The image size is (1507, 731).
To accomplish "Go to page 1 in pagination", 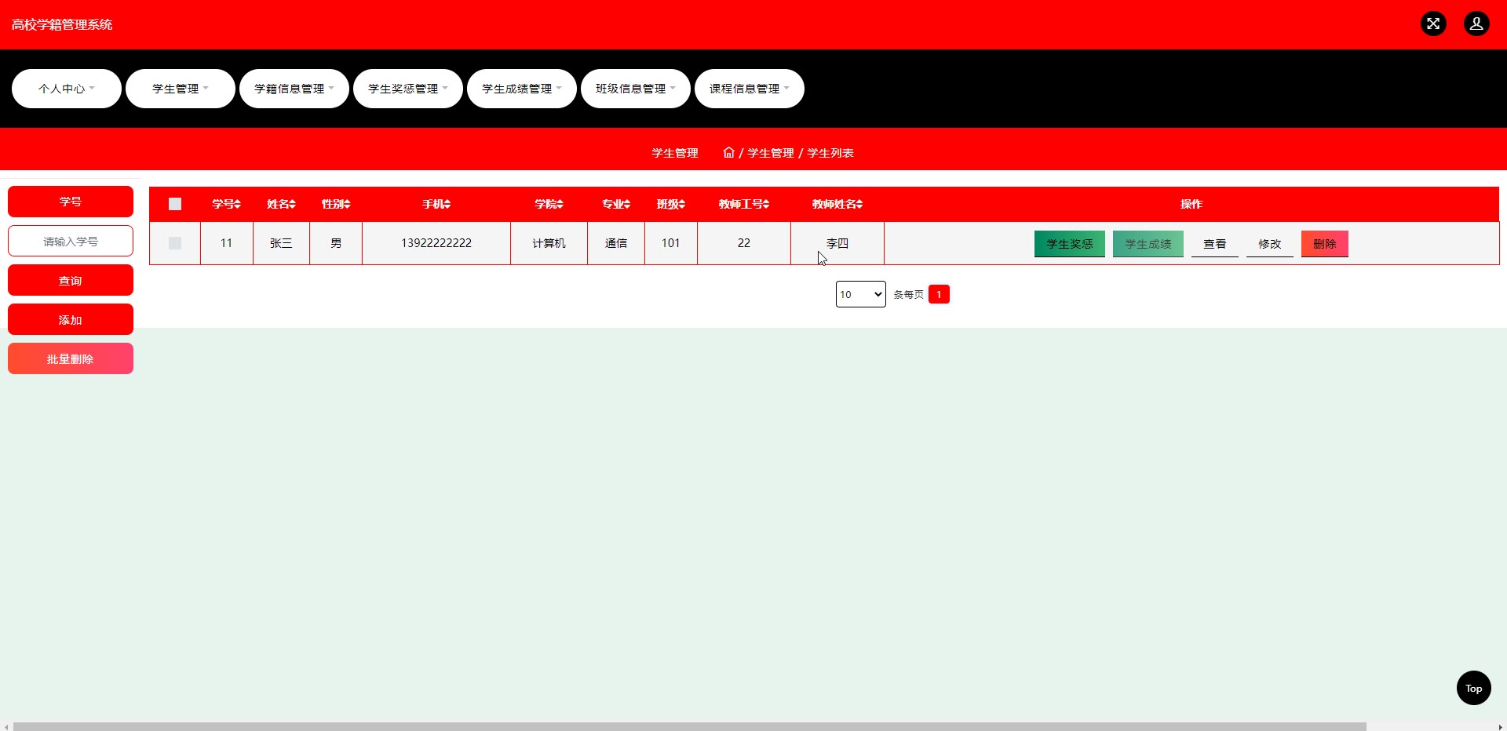I will tap(939, 294).
